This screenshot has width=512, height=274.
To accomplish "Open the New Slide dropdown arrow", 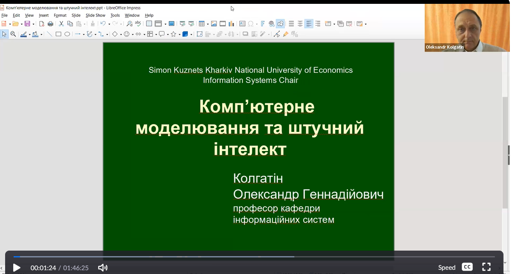I will coord(334,24).
